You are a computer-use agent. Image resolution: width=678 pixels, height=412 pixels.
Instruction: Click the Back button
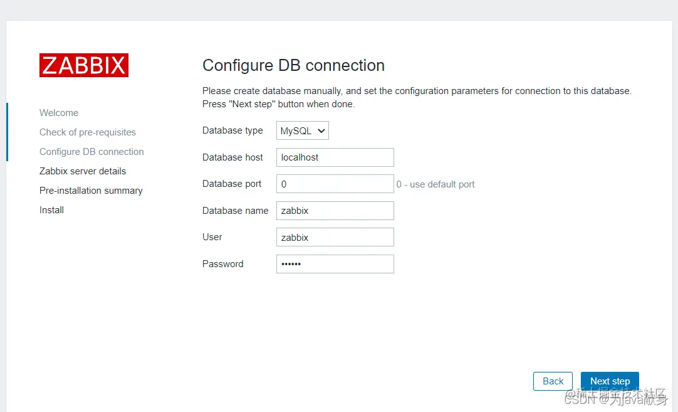tap(553, 381)
